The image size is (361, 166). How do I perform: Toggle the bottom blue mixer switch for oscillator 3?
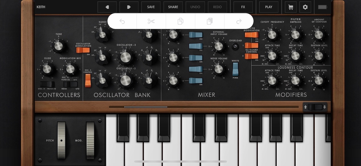pyautogui.click(x=196, y=81)
